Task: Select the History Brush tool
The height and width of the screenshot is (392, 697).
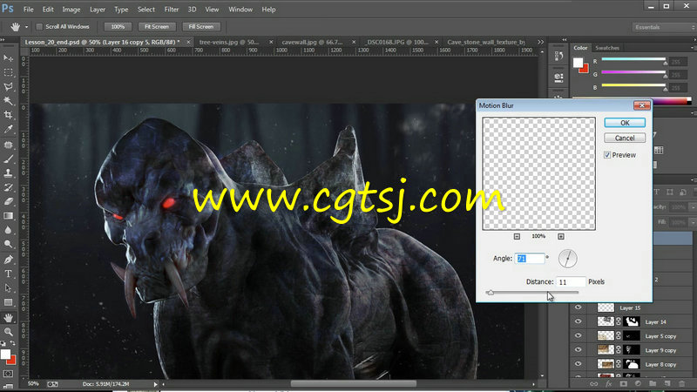Action: [8, 187]
